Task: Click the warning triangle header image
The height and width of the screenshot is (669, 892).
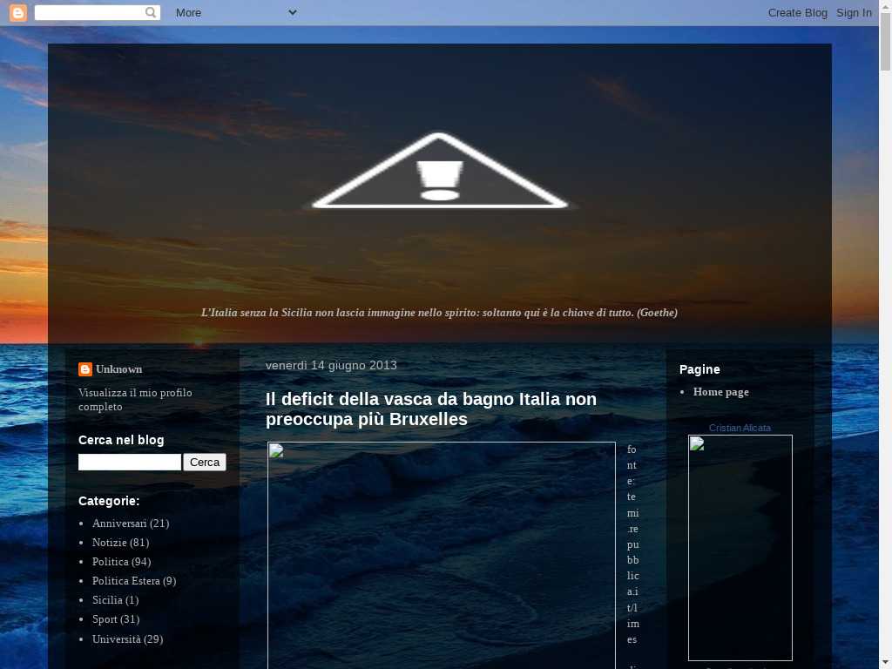Action: [x=440, y=172]
